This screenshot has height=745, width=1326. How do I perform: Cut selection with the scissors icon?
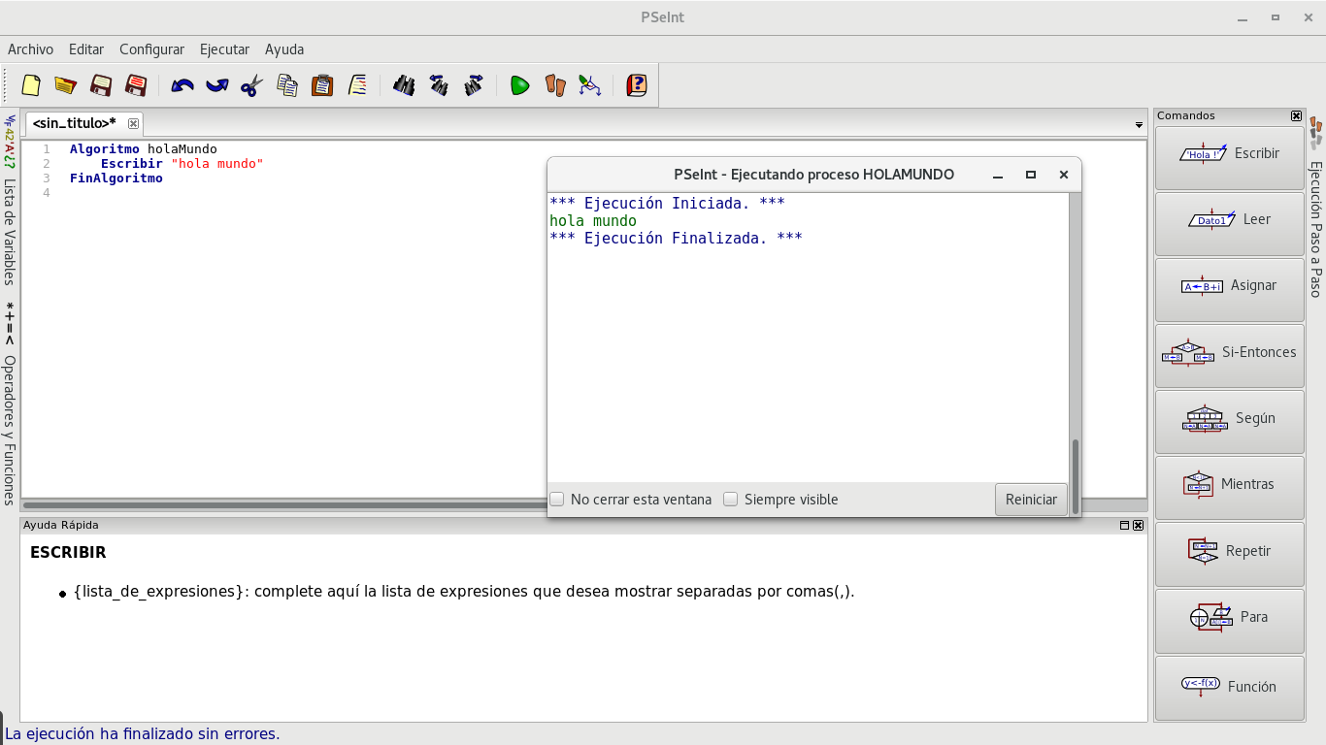(252, 85)
